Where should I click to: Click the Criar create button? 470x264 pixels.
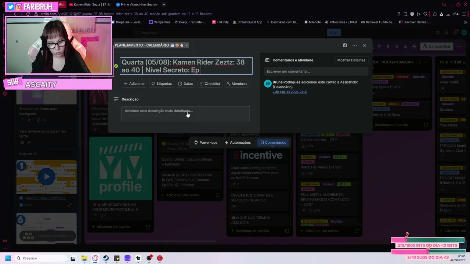(x=334, y=33)
